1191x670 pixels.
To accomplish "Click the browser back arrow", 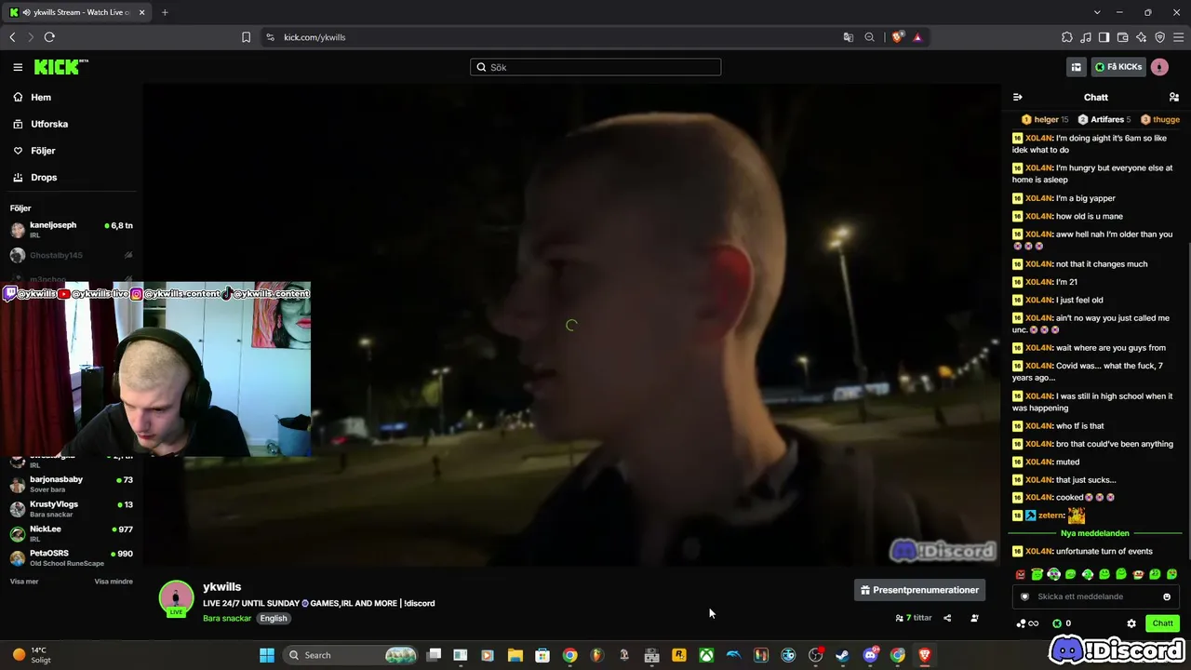I will point(12,37).
